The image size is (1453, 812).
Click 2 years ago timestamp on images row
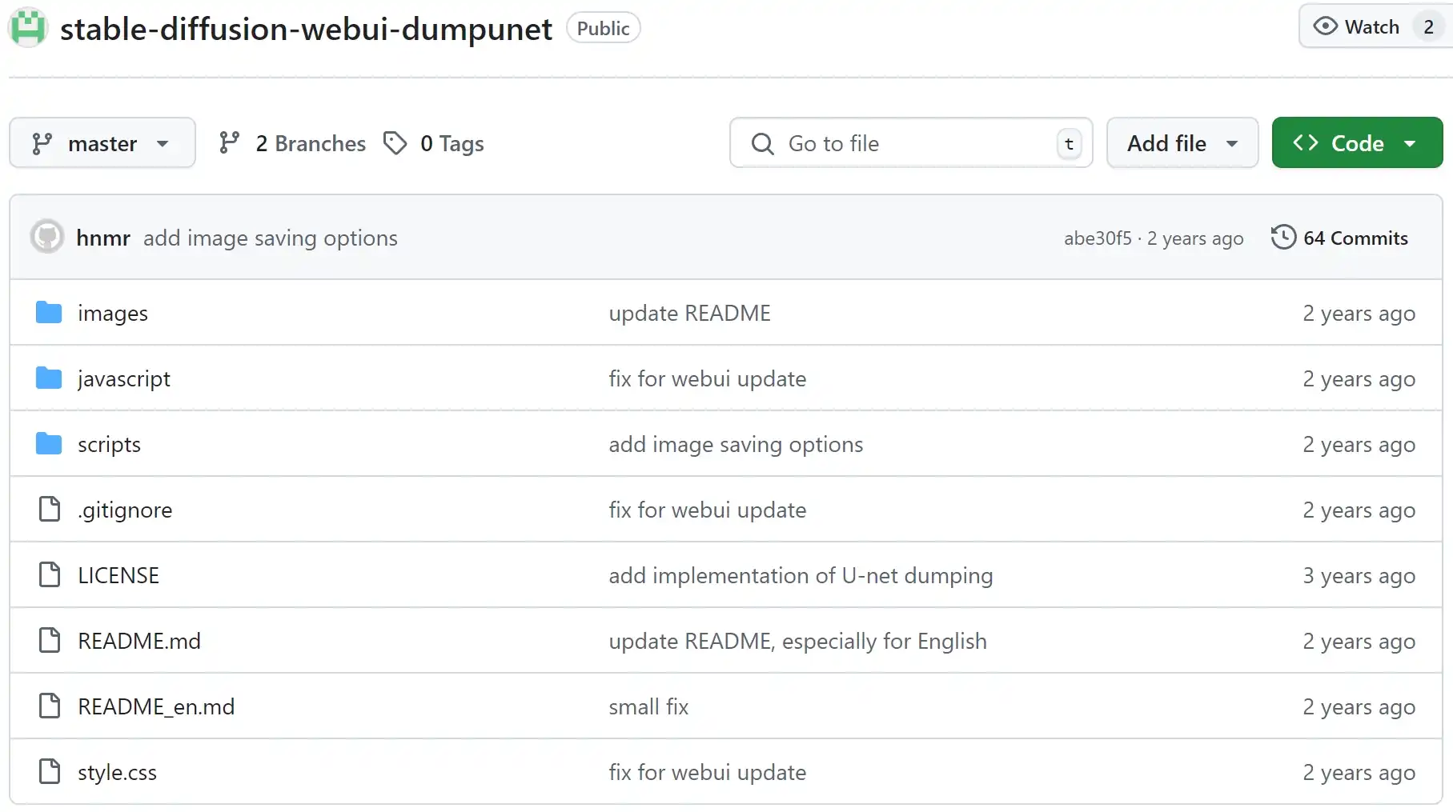[1359, 313]
